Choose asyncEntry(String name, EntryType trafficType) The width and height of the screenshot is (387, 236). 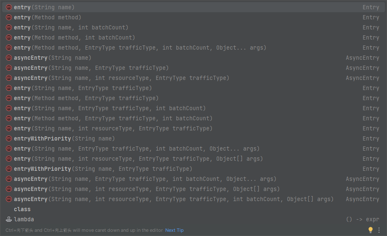193,68
